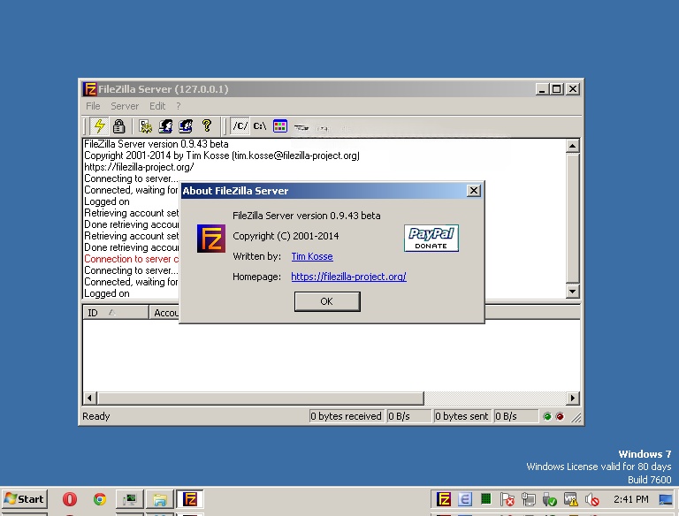The image size is (679, 516).
Task: Click the log scrollbar down arrow
Action: point(573,292)
